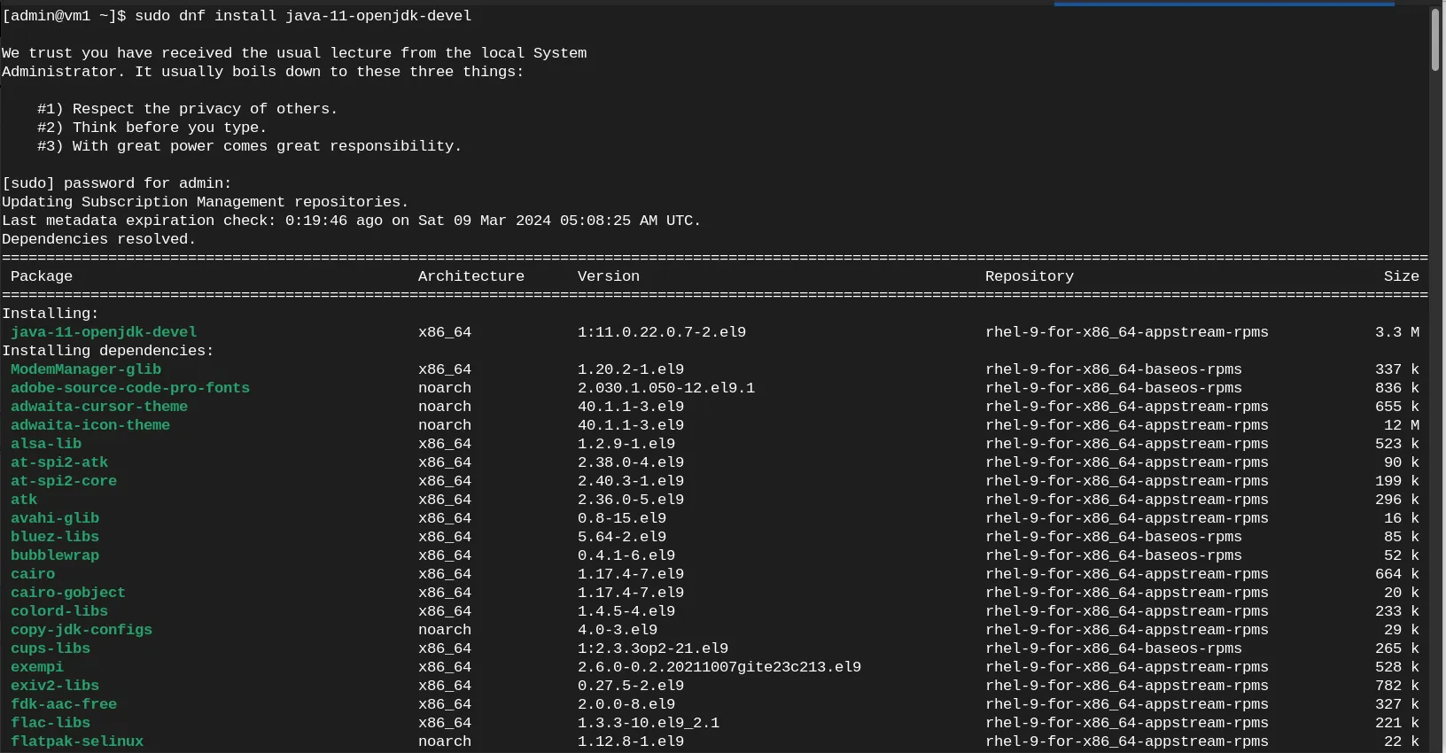The height and width of the screenshot is (753, 1446).
Task: Select the flac-libs package name
Action: 51,723
